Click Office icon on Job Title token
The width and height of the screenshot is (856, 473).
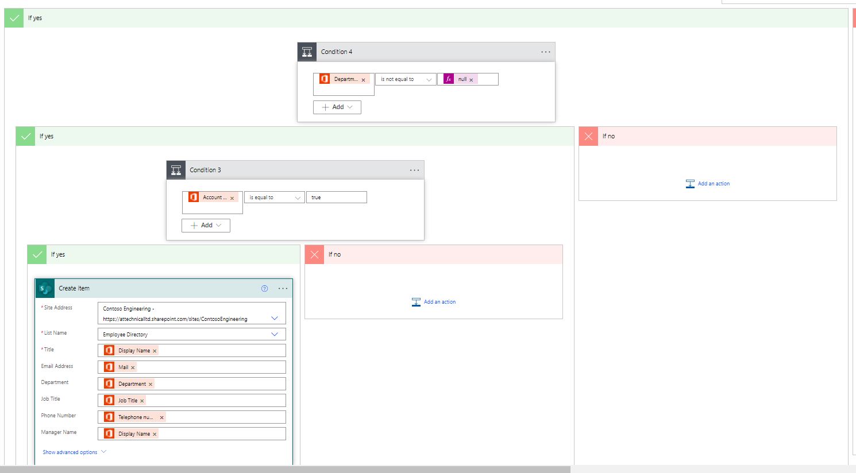[109, 400]
